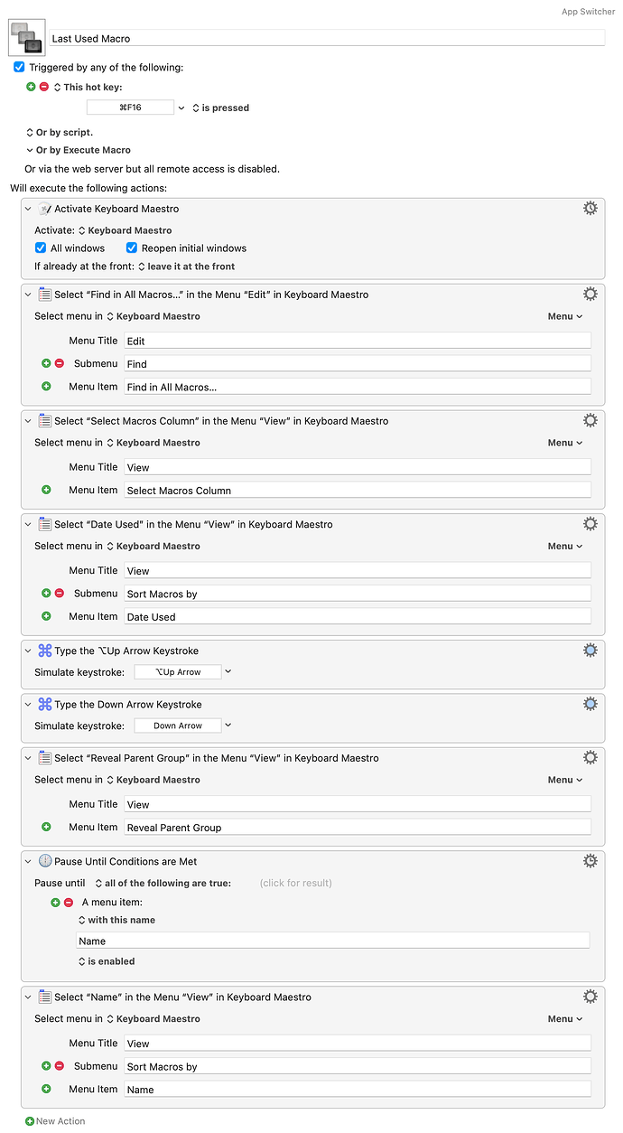Click the condition name field containing Name
Image resolution: width=623 pixels, height=1133 pixels.
point(333,941)
